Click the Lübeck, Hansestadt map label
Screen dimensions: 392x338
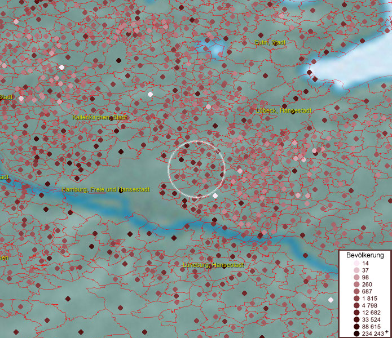pos(284,110)
